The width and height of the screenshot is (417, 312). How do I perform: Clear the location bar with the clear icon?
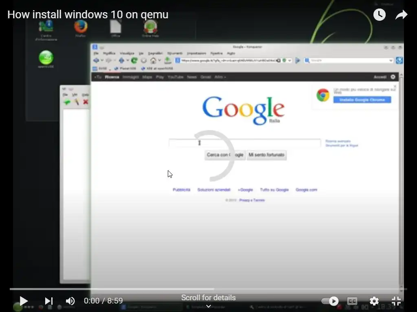point(278,61)
